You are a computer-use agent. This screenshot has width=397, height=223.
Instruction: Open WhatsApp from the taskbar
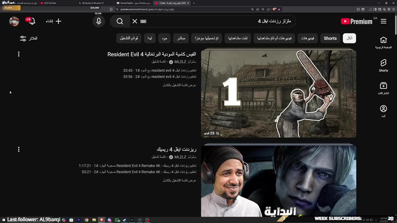(117, 220)
